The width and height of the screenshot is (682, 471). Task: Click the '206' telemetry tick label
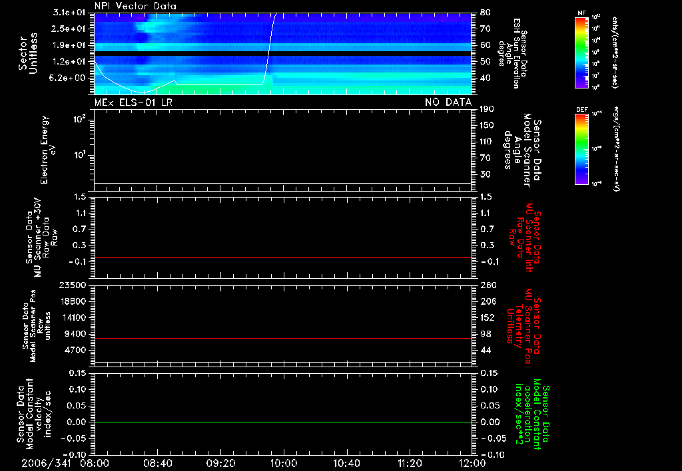488,301
